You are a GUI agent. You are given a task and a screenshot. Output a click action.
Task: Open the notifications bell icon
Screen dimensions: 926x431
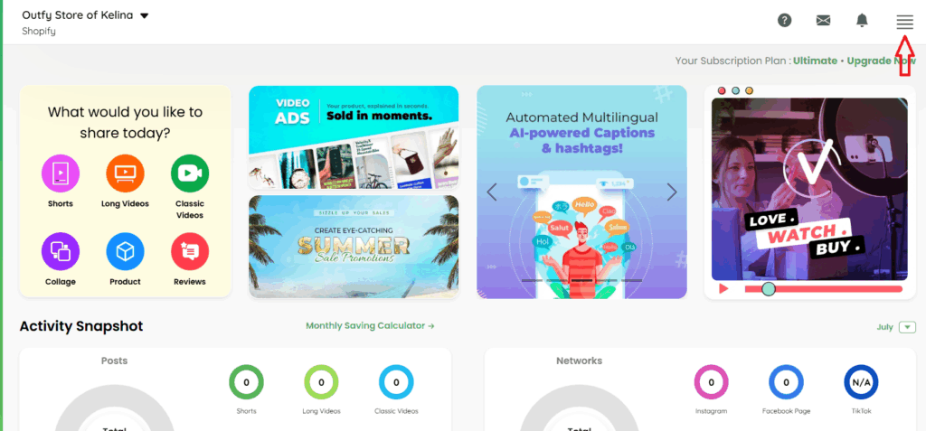coord(862,21)
